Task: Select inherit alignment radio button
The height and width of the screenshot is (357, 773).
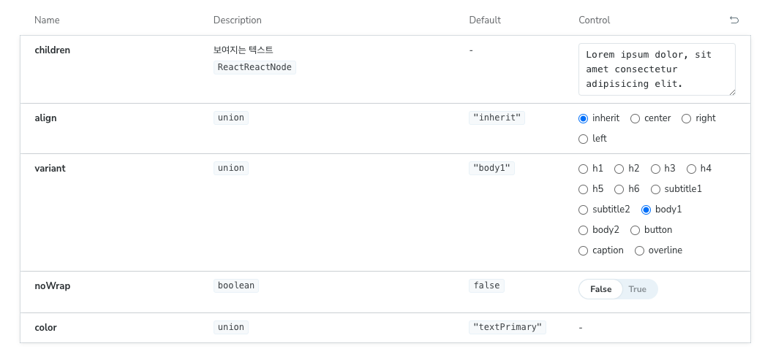Action: tap(583, 118)
